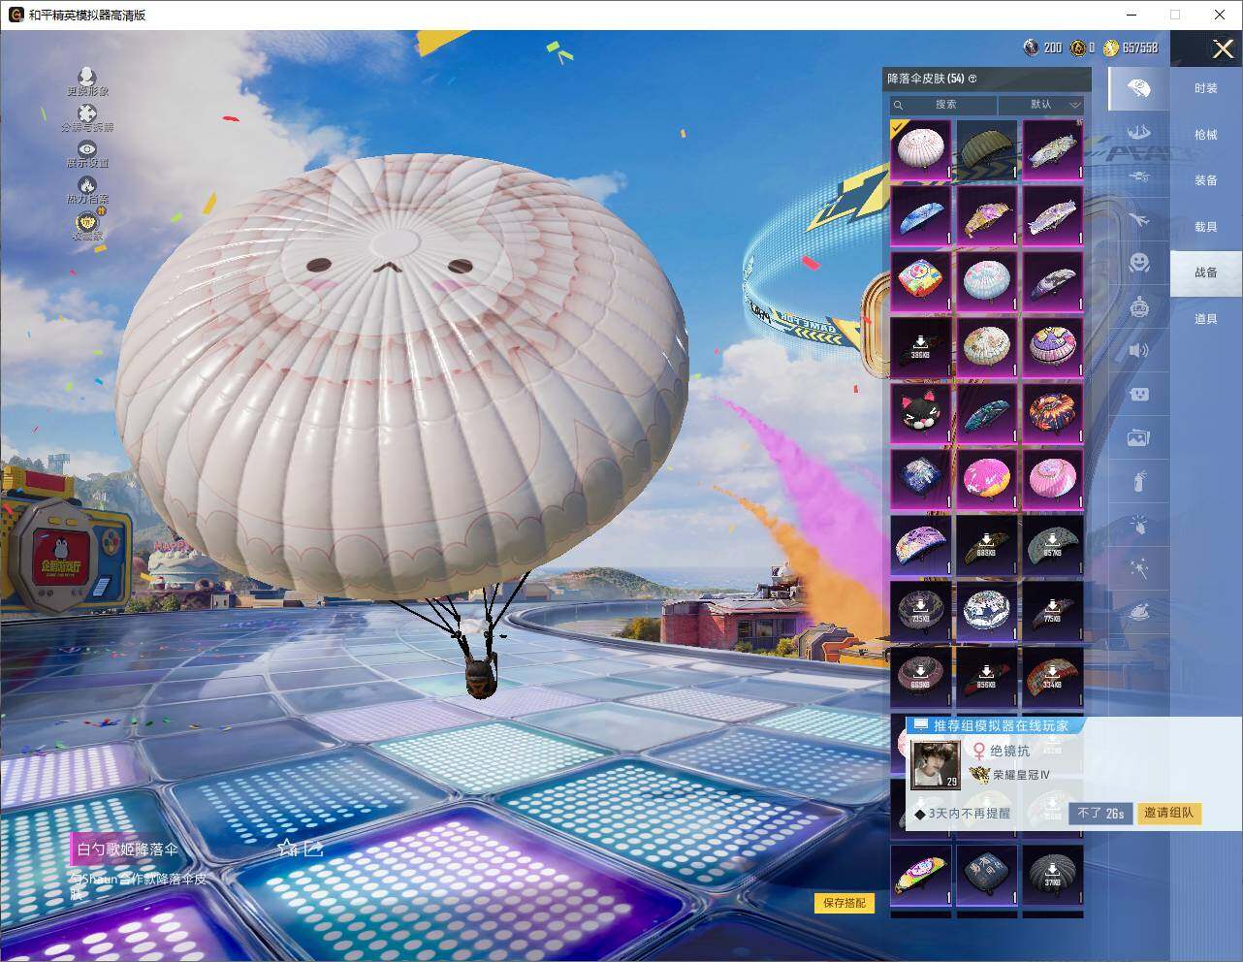Select the smiley emote category icon

tap(1138, 263)
